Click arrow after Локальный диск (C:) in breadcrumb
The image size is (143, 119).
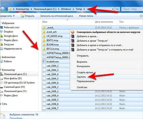pos(59,9)
